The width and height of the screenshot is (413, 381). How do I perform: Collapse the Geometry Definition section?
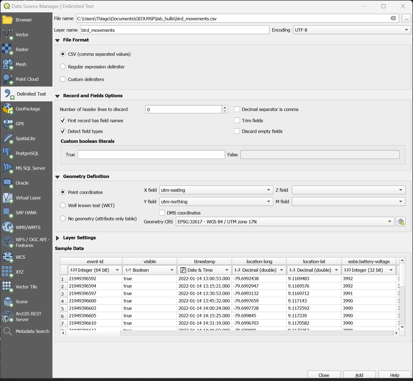coord(57,177)
